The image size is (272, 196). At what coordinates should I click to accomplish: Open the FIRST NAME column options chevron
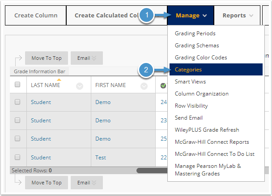click(x=144, y=86)
